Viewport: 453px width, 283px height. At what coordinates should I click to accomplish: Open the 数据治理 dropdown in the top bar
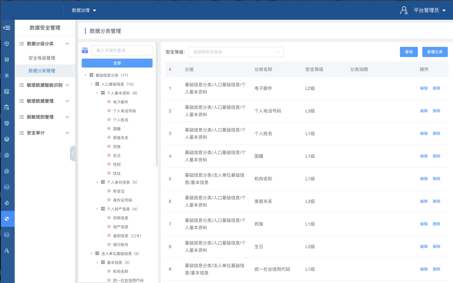tap(84, 10)
